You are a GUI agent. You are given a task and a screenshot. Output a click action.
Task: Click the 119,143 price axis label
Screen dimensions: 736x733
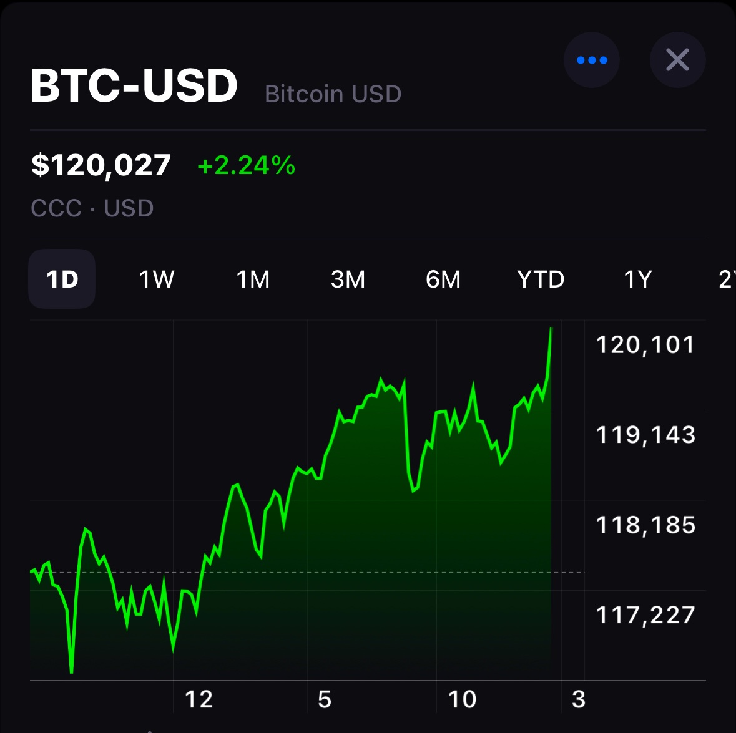pos(645,435)
